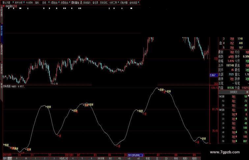
Task: Click the 81536 内盘 value
Action: [231, 88]
